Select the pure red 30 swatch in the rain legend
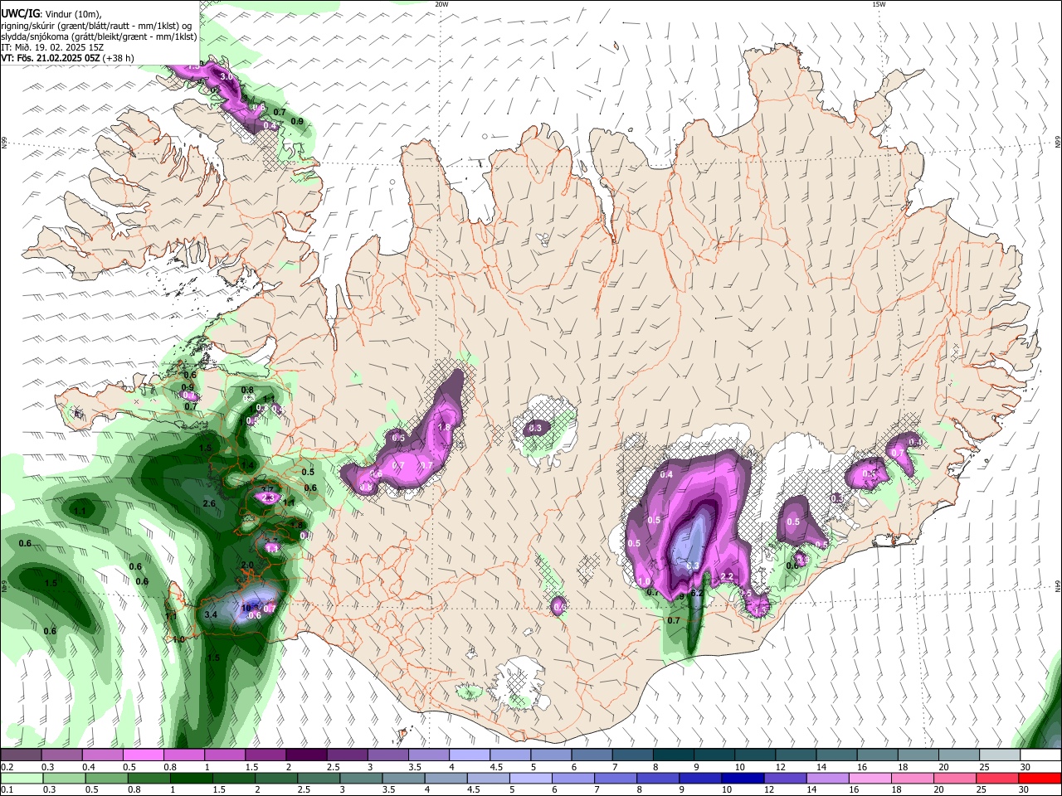 1040,778
